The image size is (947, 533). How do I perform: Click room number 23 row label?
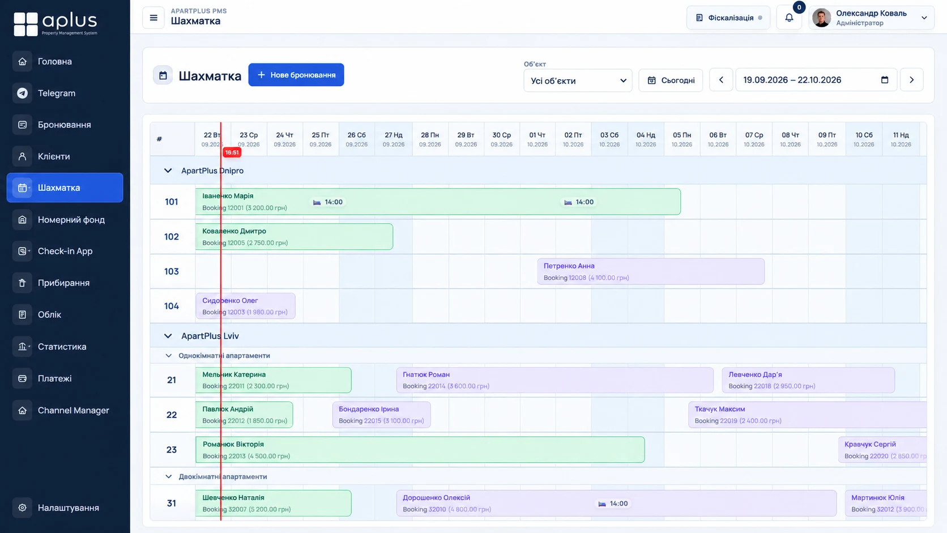172,450
